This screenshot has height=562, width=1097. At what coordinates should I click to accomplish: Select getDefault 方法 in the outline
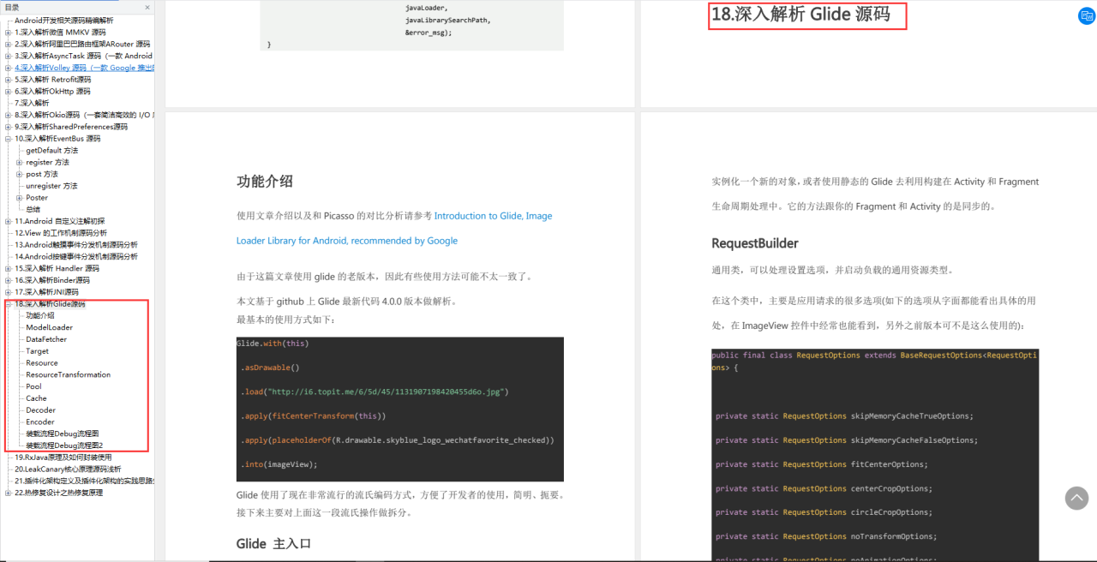tap(51, 151)
